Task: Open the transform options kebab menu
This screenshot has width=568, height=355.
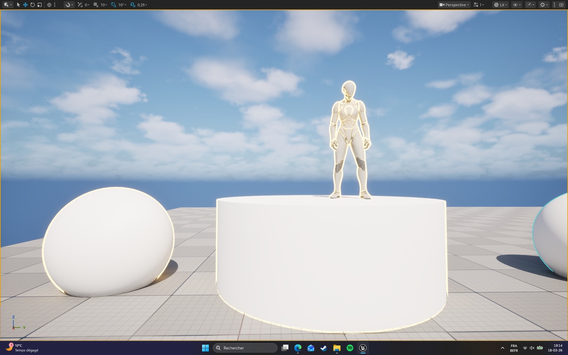Action: [55, 4]
